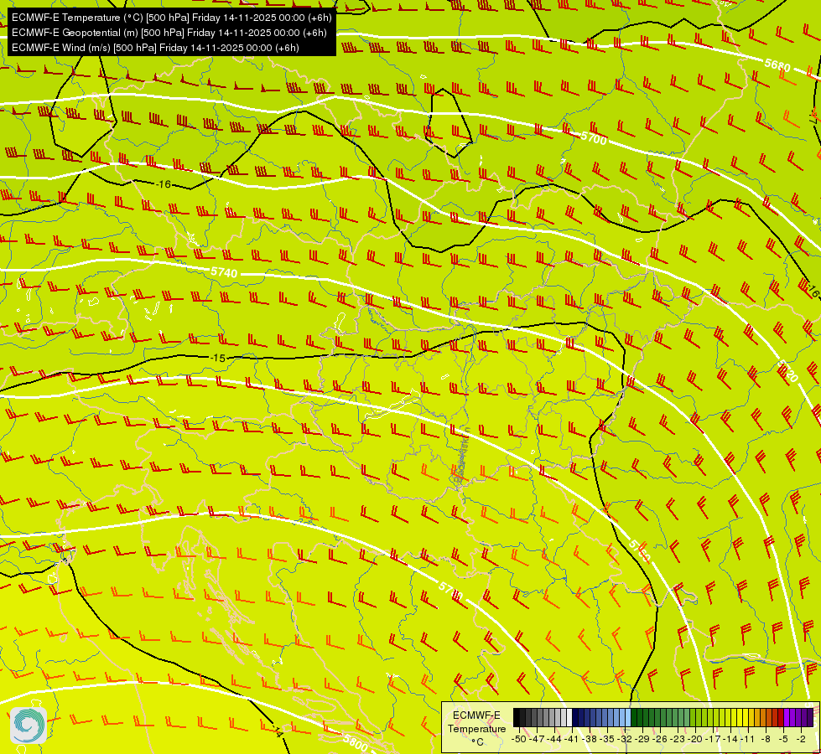Click the -17 value on the legend
The width and height of the screenshot is (821, 754).
(714, 739)
